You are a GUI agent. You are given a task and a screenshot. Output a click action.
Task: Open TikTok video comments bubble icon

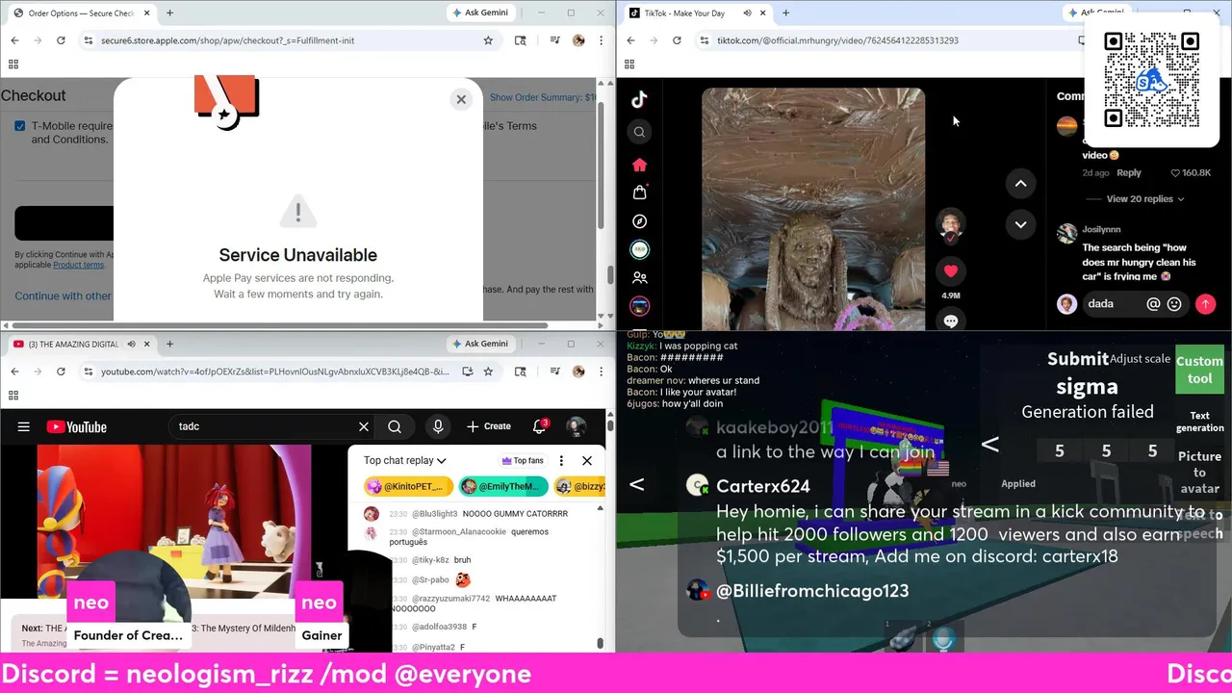pos(950,321)
